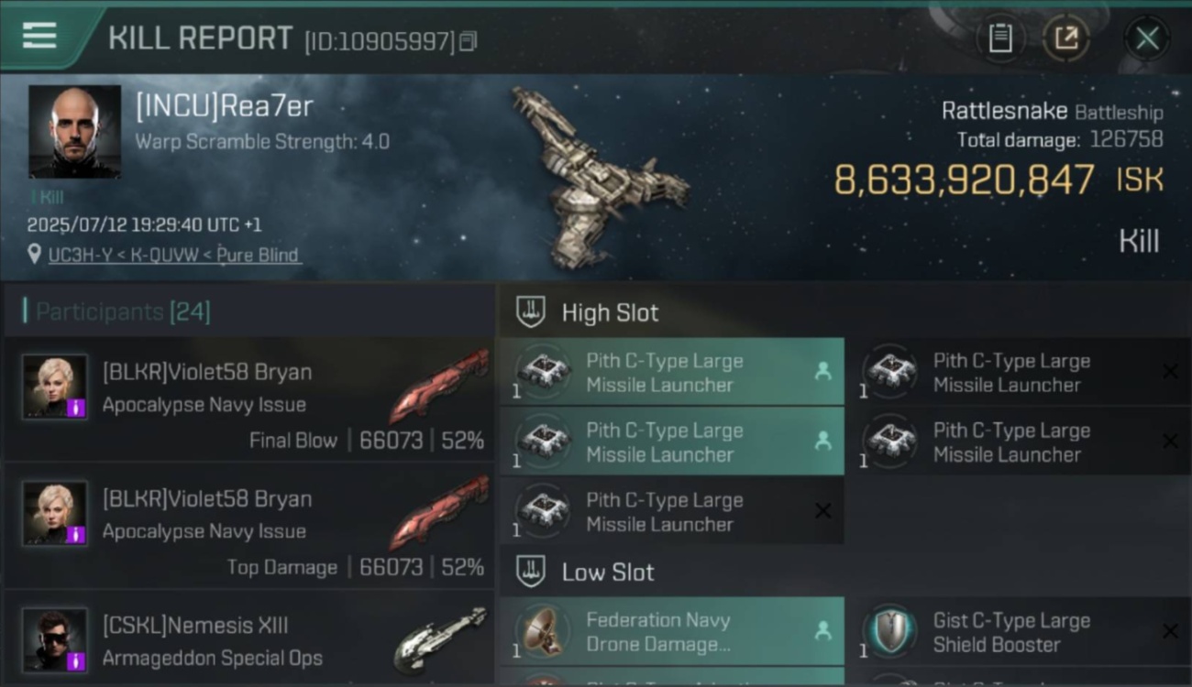Click the clipboard notes icon
This screenshot has width=1192, height=687.
coord(1000,38)
